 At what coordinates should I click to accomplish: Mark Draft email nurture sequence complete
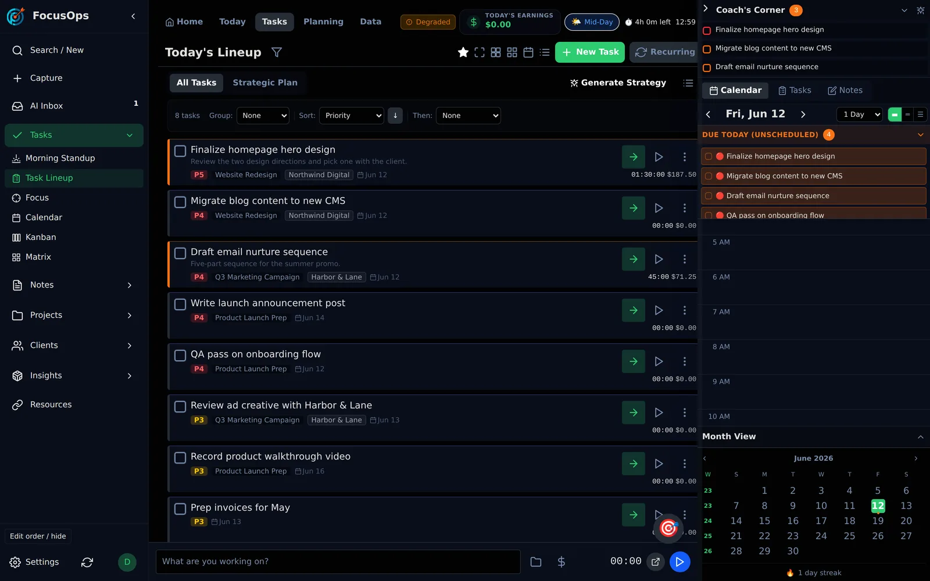pyautogui.click(x=180, y=253)
